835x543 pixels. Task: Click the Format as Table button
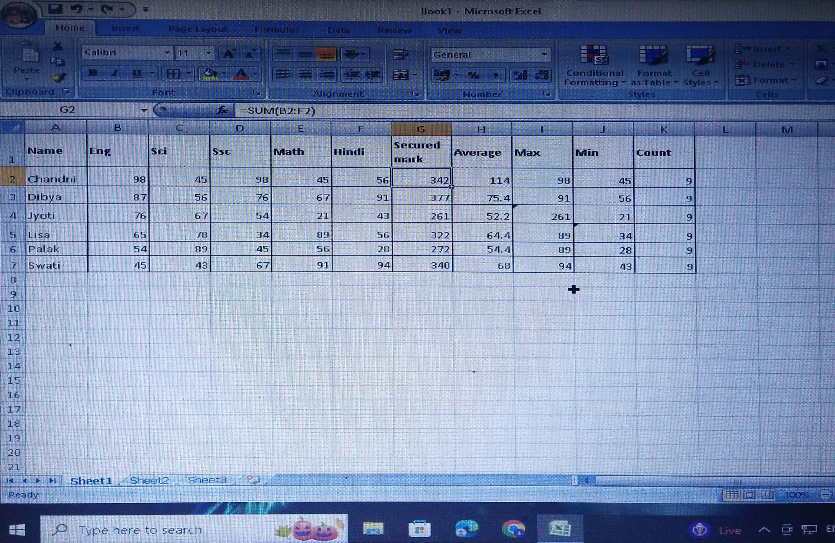point(654,65)
